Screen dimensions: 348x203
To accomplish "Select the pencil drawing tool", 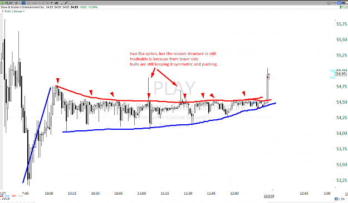I will pyautogui.click(x=66, y=3).
